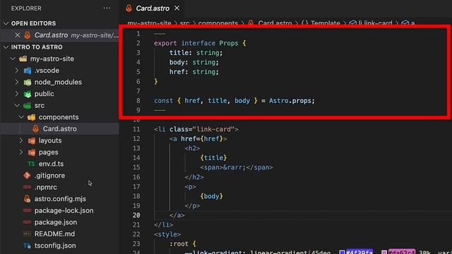The image size is (452, 254).
Task: Click Astro icon of astro.config.mjs
Action: [27, 199]
